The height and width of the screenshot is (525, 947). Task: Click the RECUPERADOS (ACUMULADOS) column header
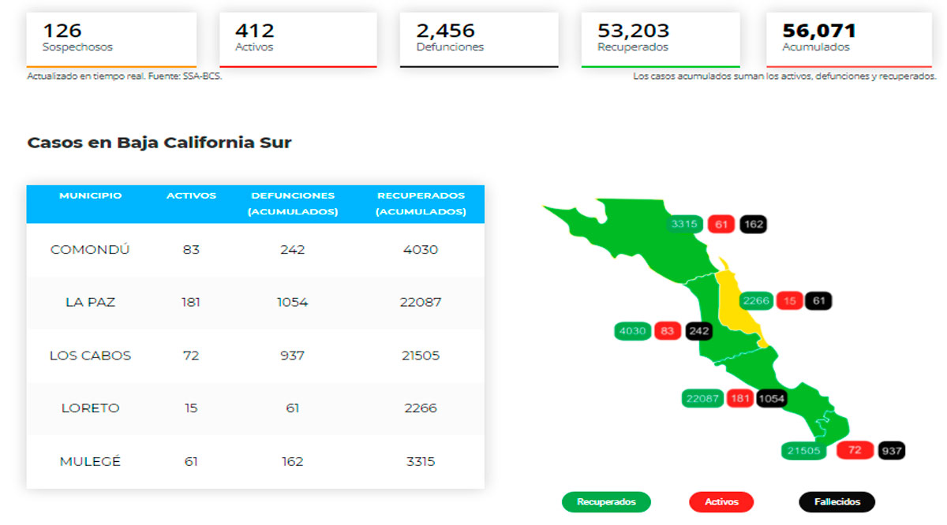pyautogui.click(x=421, y=203)
